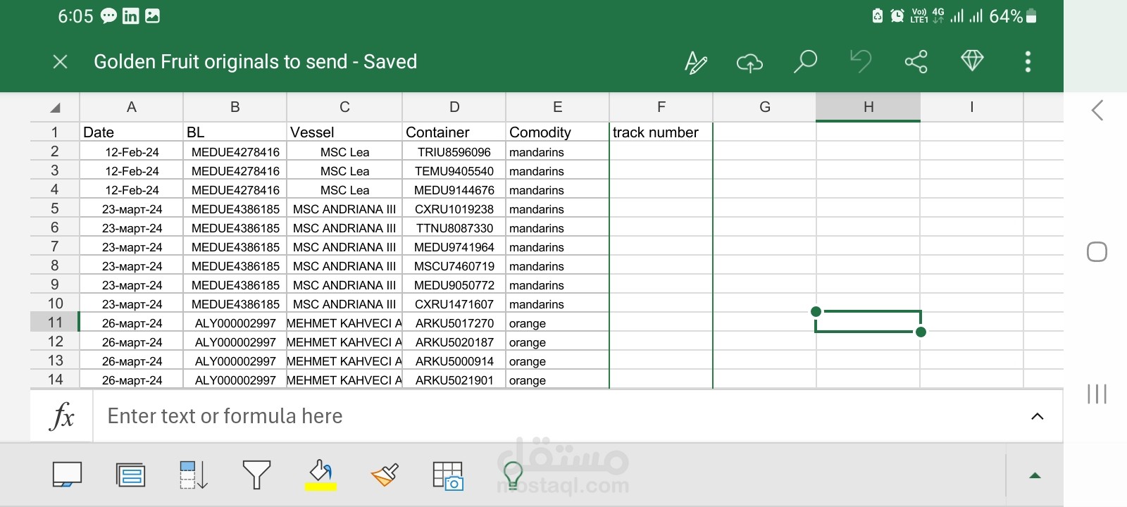Open the three-dot more options menu
Viewport: 1127px width, 507px height.
[1028, 62]
